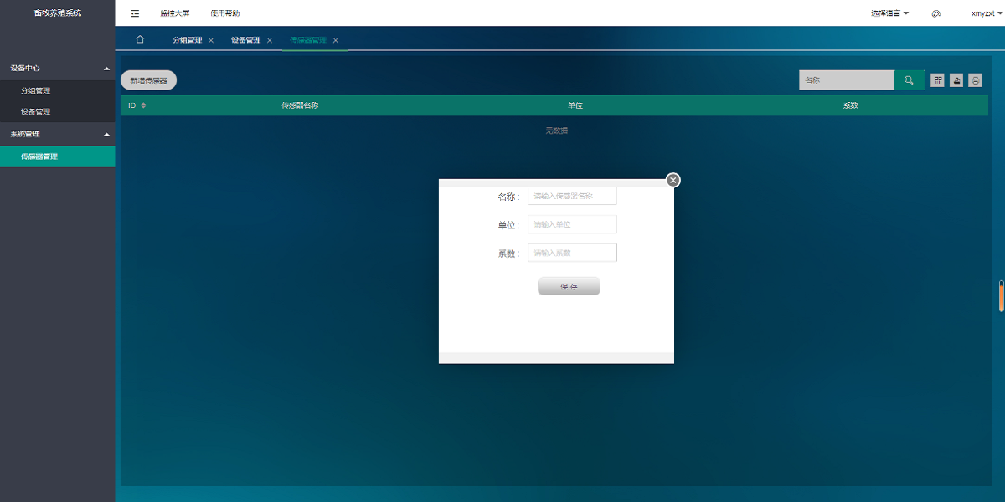Image resolution: width=1005 pixels, height=502 pixels.
Task: Select the column settings grid icon
Action: 937,79
